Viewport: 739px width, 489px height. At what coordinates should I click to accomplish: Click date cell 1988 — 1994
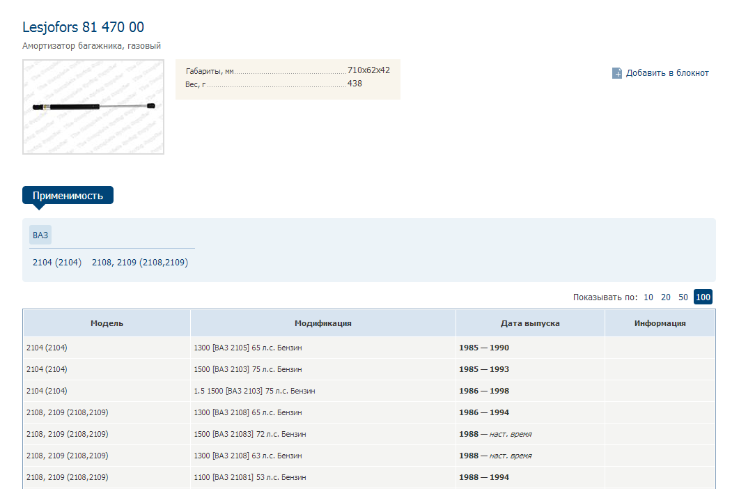(x=530, y=477)
